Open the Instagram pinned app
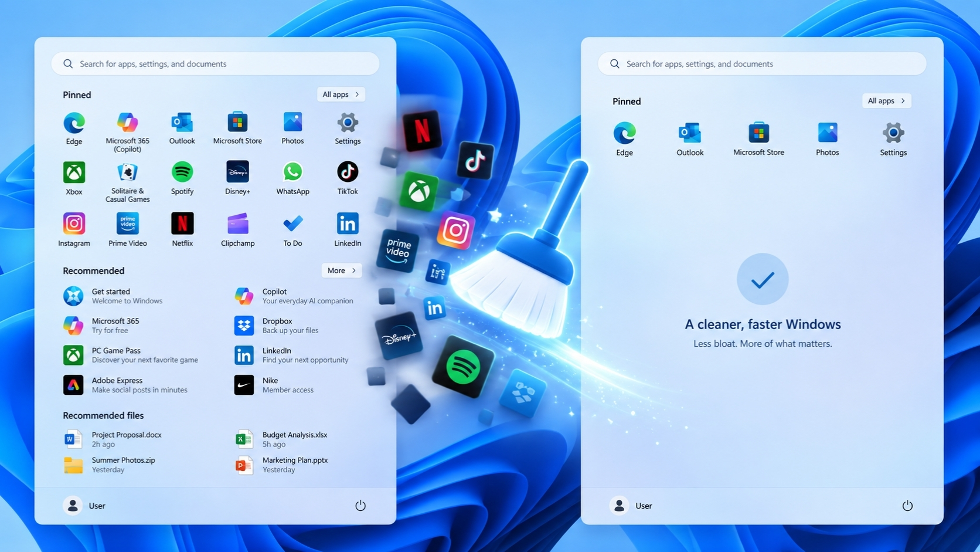980x552 pixels. (74, 230)
